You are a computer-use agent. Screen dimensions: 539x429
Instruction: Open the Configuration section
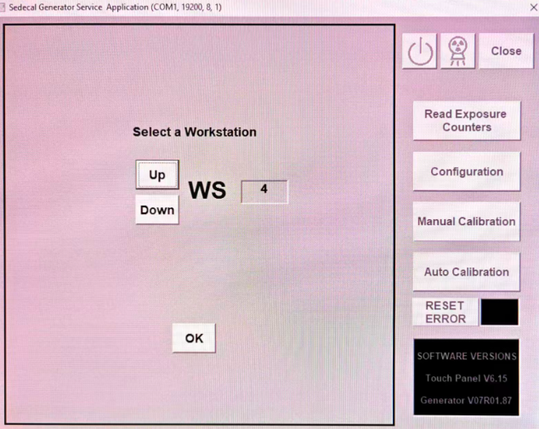point(467,172)
